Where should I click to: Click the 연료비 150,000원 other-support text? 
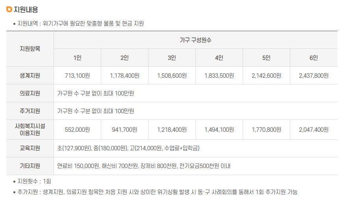click(144, 166)
